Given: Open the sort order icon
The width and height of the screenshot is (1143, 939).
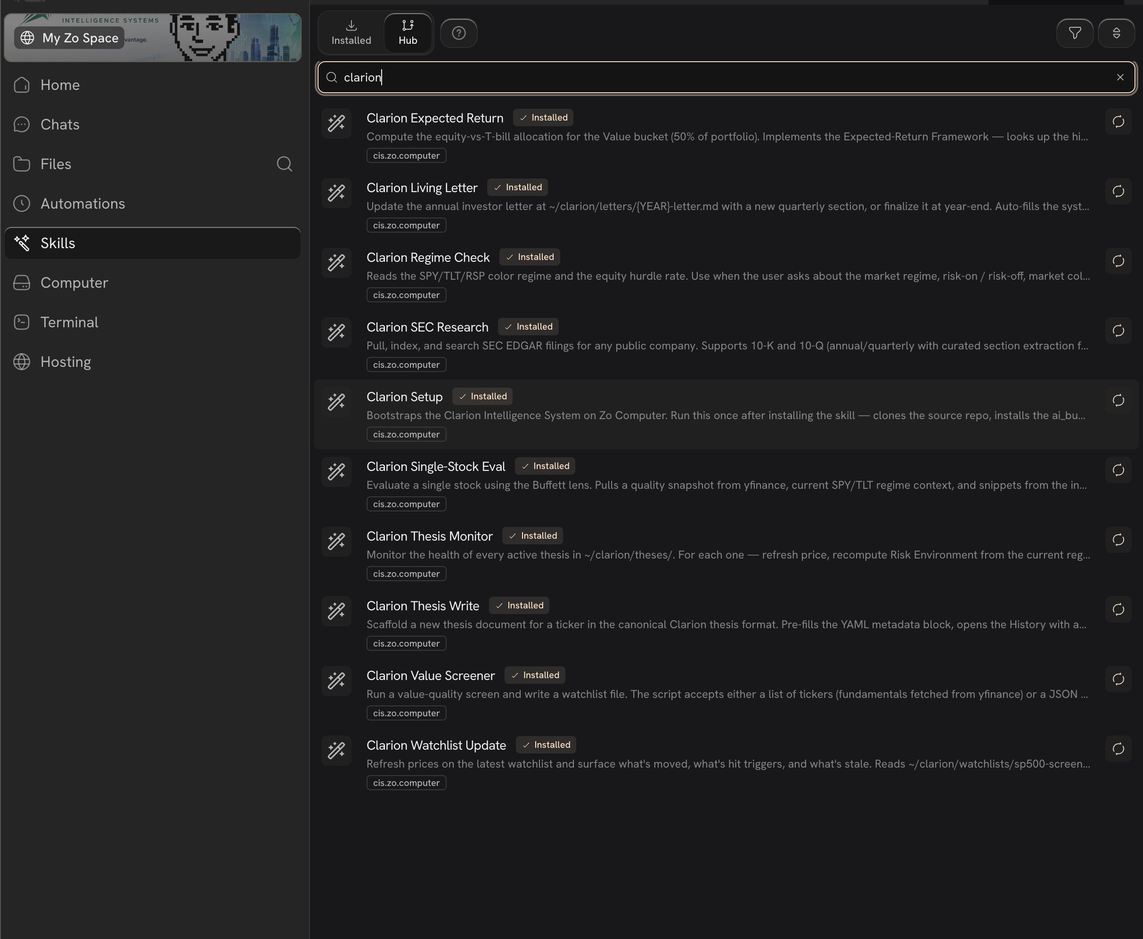Looking at the screenshot, I should (1116, 33).
